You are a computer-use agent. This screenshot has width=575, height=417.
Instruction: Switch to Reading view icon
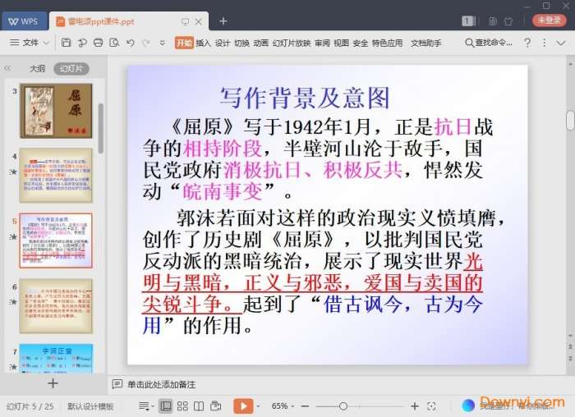[199, 406]
